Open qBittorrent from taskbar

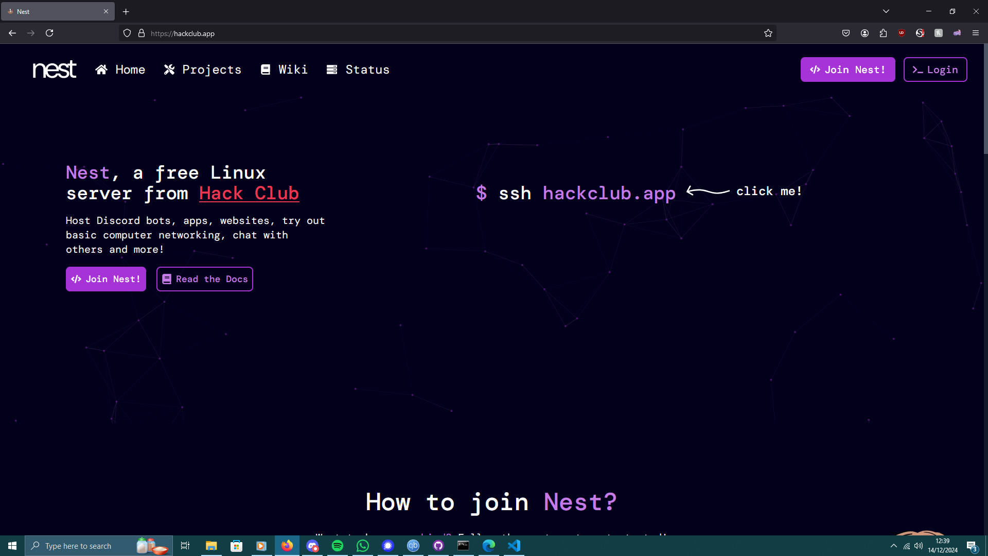[x=413, y=546]
